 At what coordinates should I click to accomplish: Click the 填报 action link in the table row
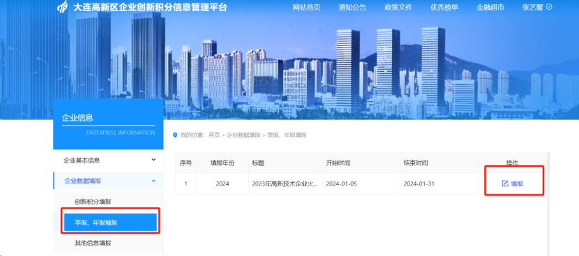(517, 183)
